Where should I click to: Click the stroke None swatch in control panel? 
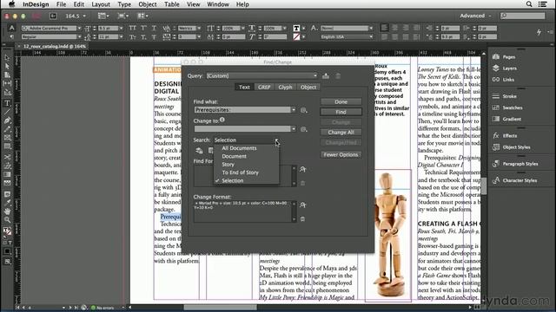coord(296,36)
